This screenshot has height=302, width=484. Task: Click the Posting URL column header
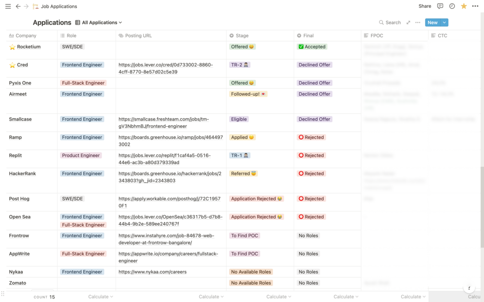171,36
